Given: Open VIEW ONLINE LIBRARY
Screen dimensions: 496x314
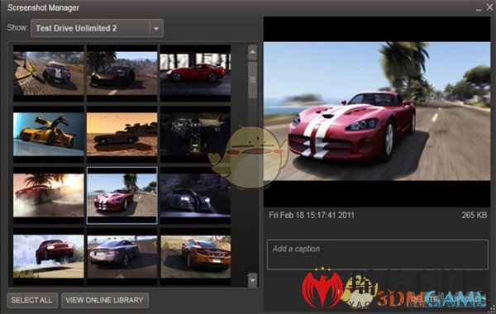Looking at the screenshot, I should click(x=105, y=300).
